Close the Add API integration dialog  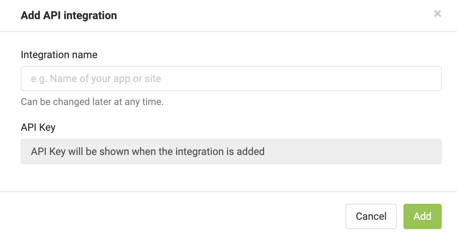[437, 14]
